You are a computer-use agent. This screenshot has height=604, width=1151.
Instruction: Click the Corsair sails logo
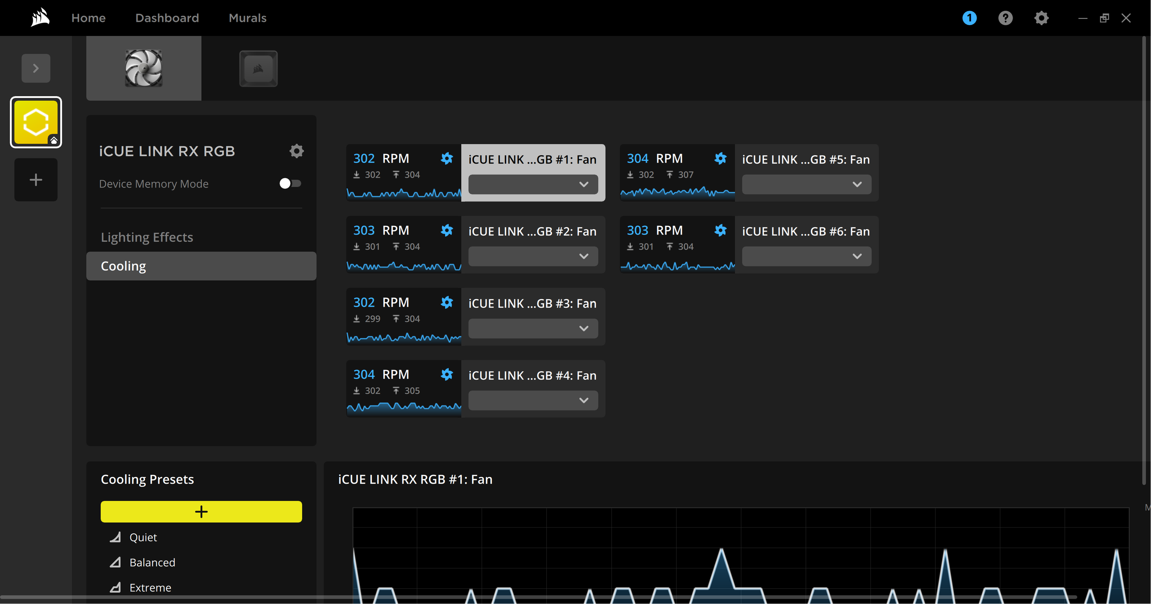[40, 18]
